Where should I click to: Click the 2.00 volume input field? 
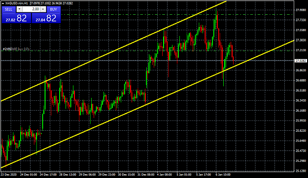pyautogui.click(x=32, y=9)
